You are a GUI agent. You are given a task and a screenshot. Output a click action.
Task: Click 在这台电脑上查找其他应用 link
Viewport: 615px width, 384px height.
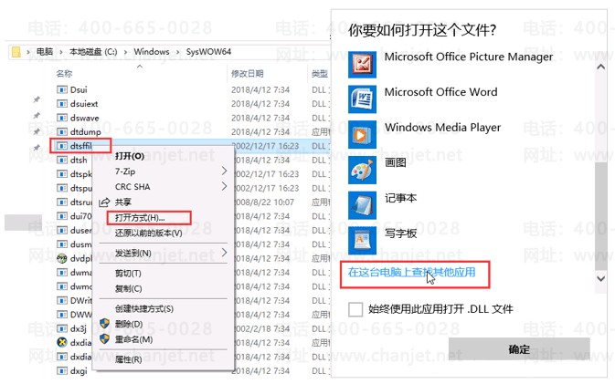(412, 272)
